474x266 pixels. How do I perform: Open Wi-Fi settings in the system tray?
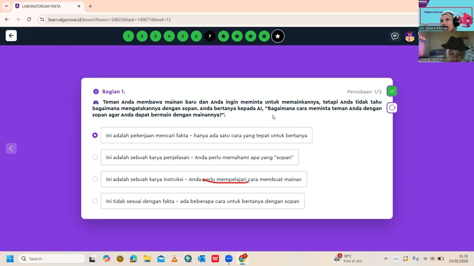(425, 259)
